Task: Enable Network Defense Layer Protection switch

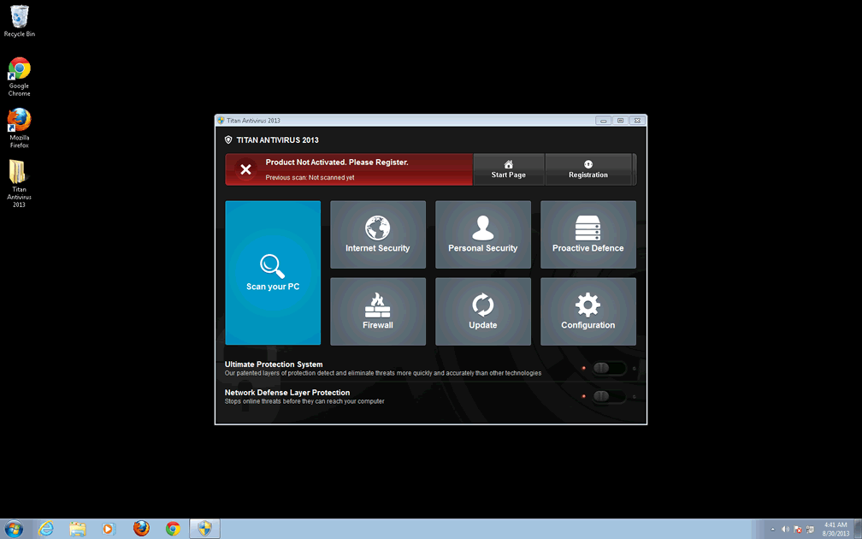Action: pyautogui.click(x=609, y=396)
